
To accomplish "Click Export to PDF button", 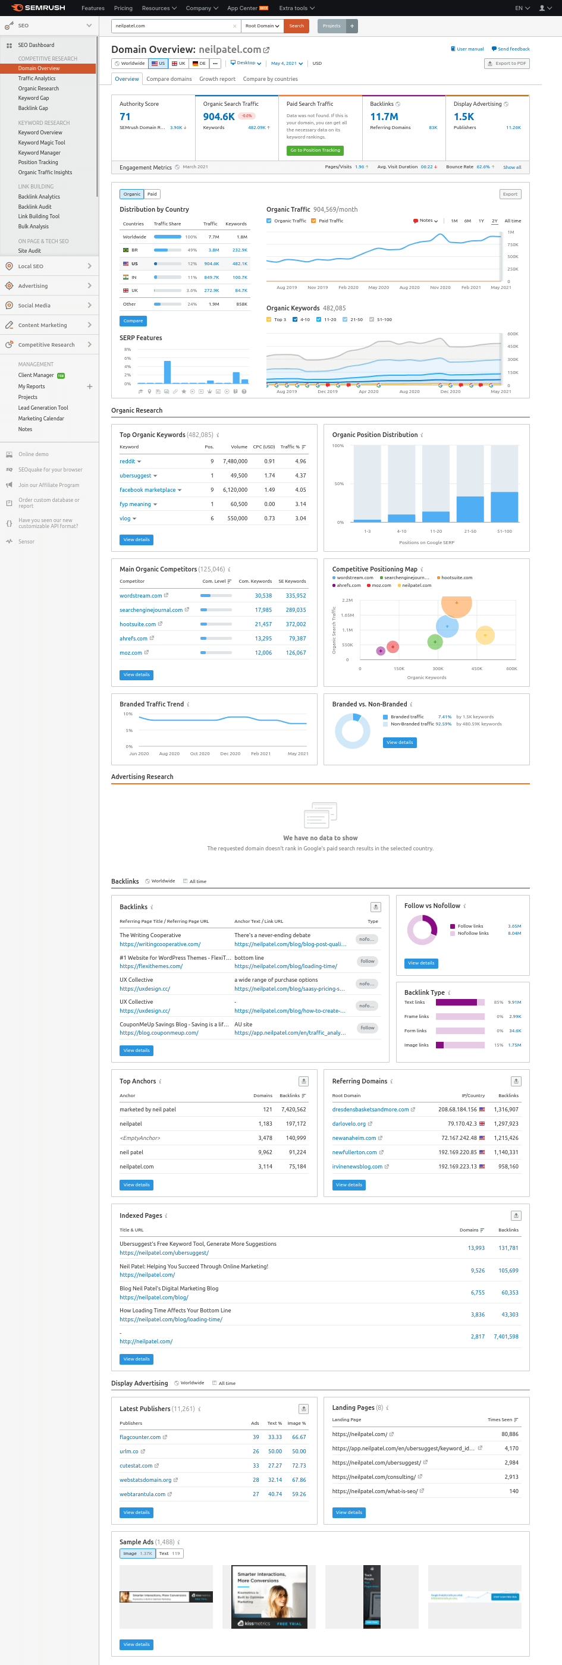I will [x=507, y=64].
